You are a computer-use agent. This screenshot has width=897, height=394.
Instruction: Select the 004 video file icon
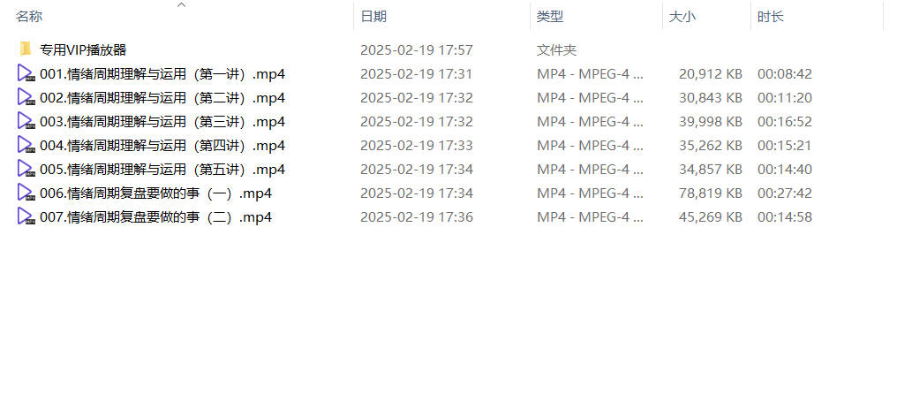point(26,145)
